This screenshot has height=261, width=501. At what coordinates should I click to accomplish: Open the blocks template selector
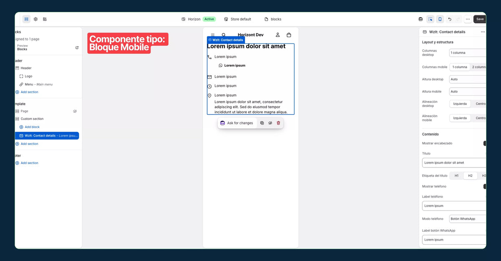click(273, 19)
